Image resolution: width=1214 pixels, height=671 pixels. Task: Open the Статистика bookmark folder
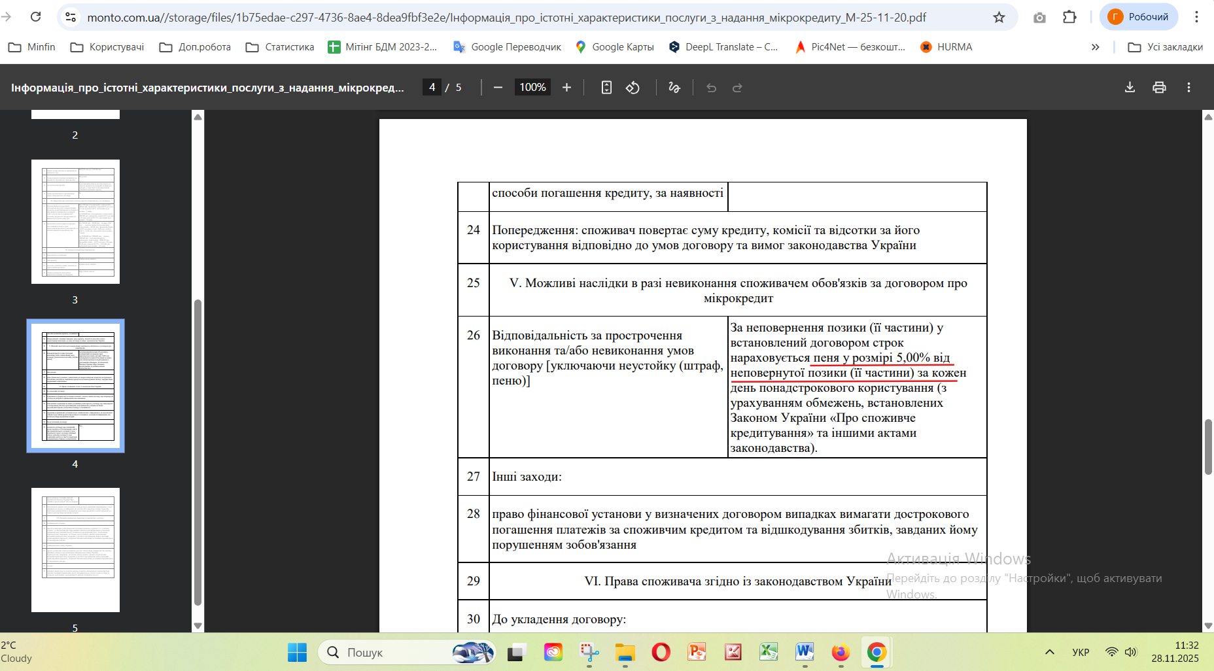(x=280, y=47)
